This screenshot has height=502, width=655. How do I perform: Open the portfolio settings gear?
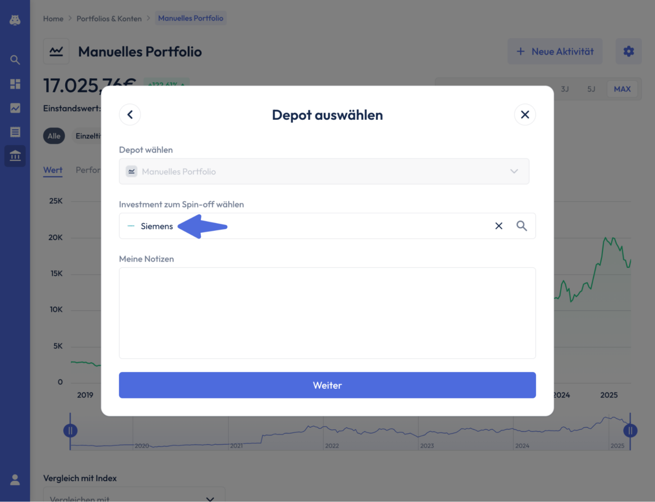628,51
